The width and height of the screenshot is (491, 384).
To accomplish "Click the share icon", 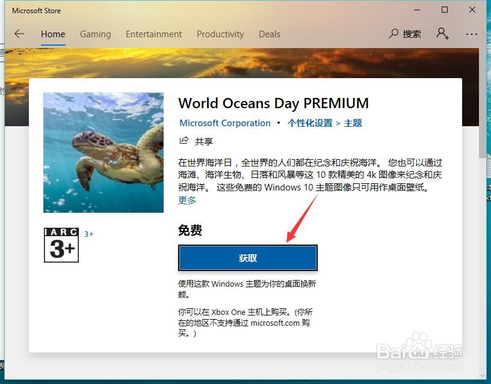I will click(x=184, y=141).
